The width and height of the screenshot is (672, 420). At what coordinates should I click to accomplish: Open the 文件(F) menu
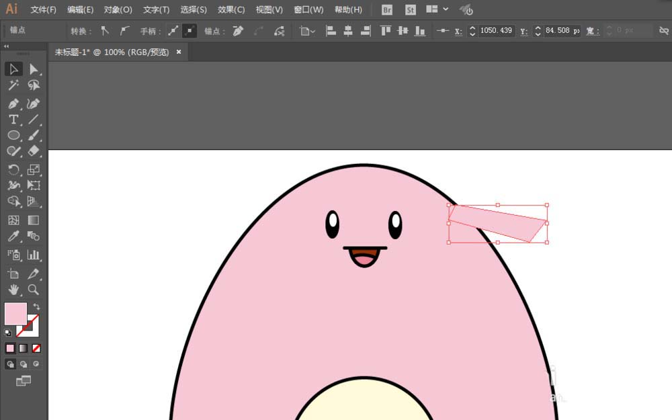[43, 9]
